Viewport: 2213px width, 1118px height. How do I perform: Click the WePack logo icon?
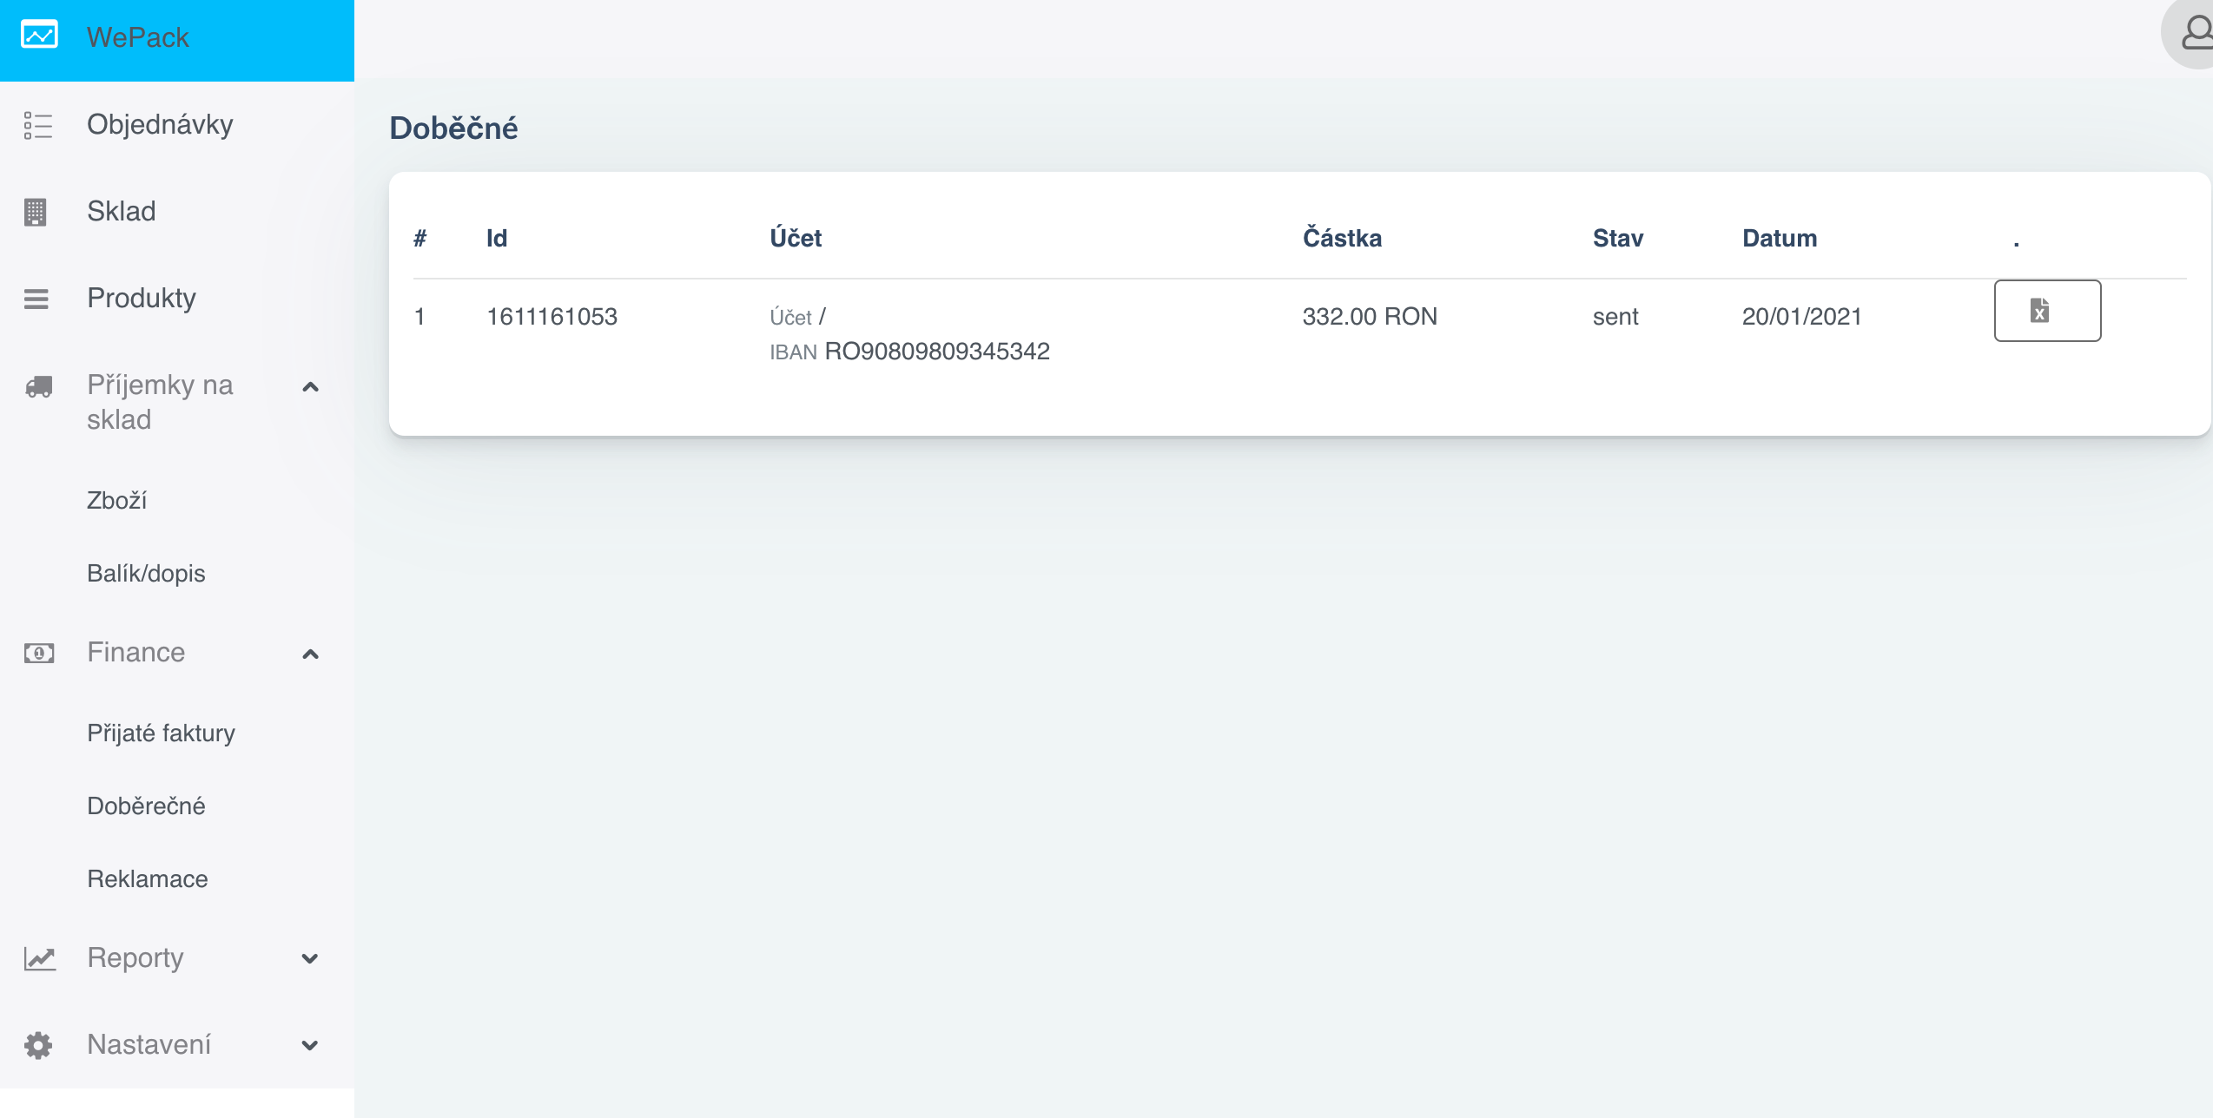39,36
